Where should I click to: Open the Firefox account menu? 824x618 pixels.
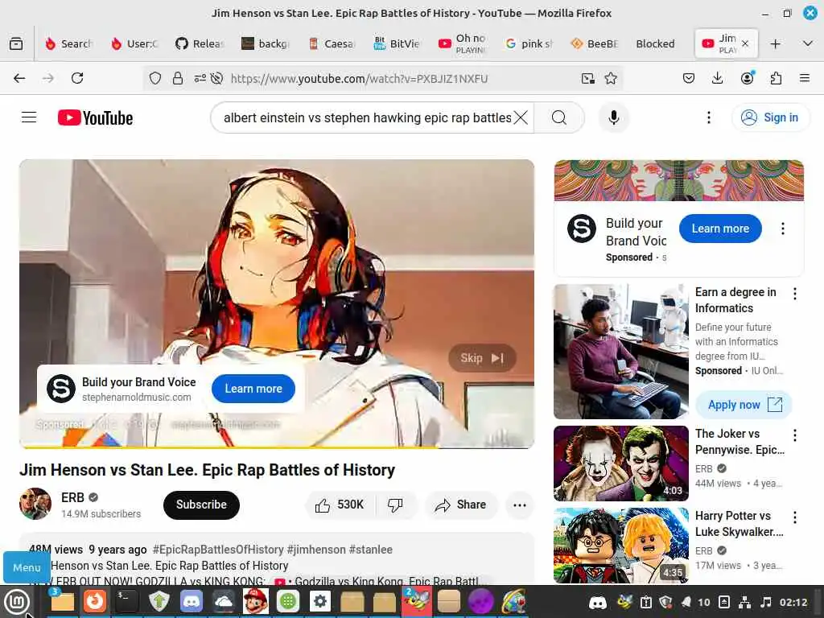[747, 78]
